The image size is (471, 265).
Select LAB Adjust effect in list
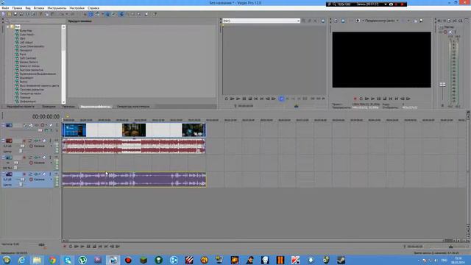click(26, 43)
